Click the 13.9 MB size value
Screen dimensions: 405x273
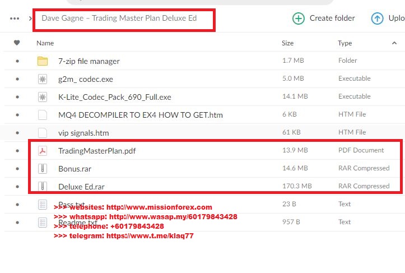pyautogui.click(x=295, y=150)
